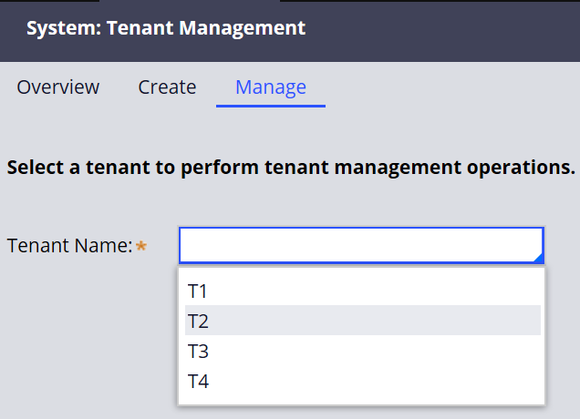Screen dimensions: 580x419
Task: Click the blue autocomplete triangle in the input corner
Action: point(539,259)
